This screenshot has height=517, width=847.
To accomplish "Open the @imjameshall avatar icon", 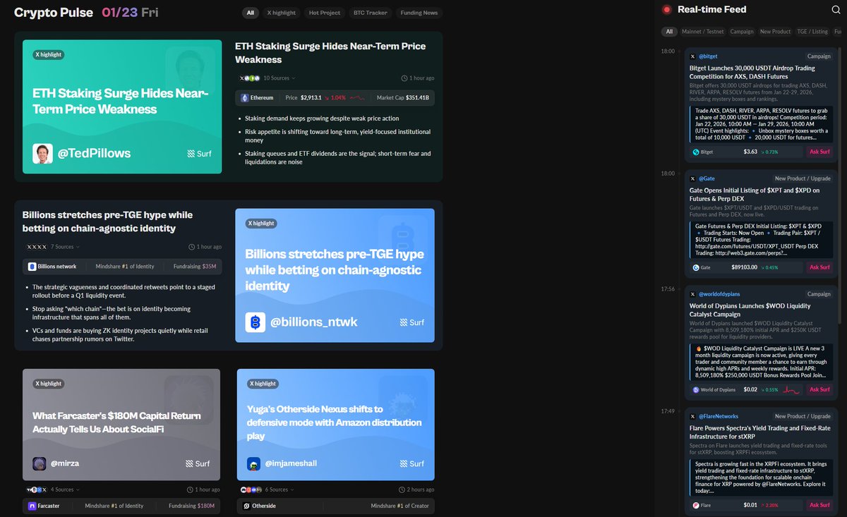I will [x=254, y=463].
